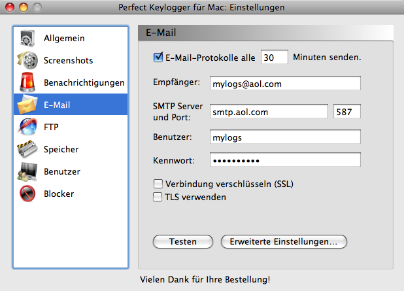Enable the TLS verwenden checkbox

click(x=158, y=197)
